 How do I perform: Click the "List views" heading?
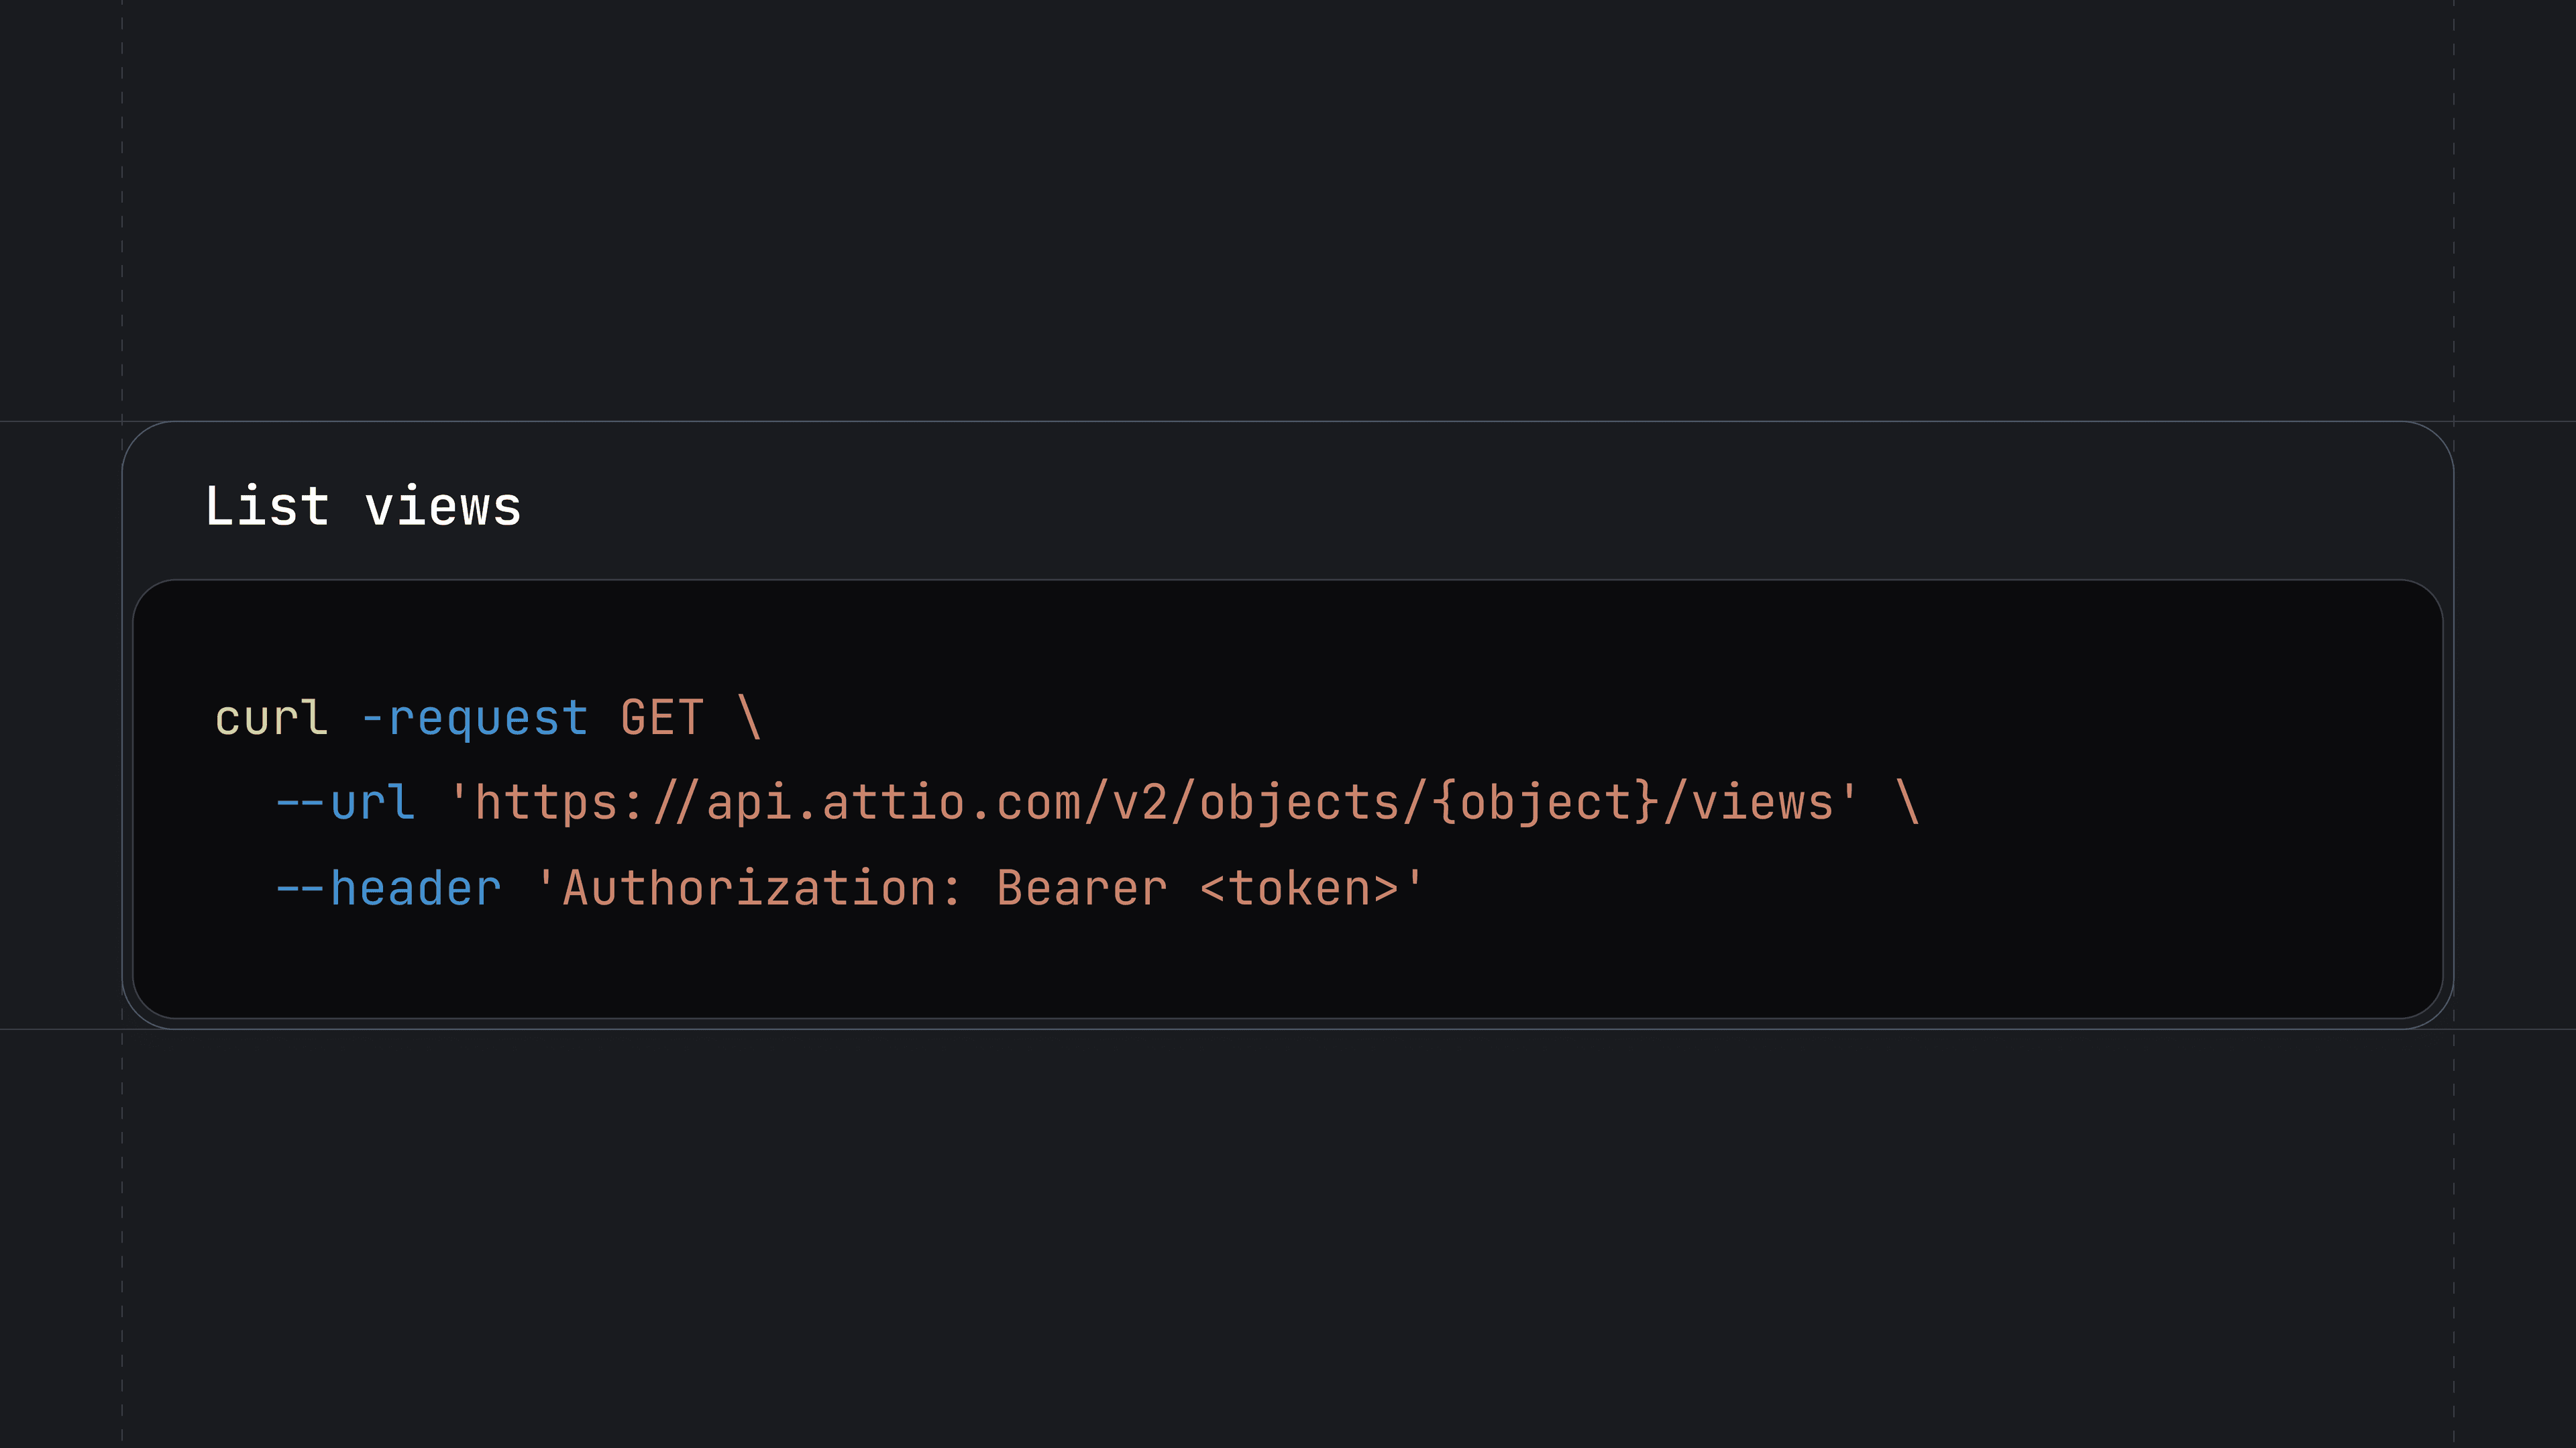click(362, 506)
